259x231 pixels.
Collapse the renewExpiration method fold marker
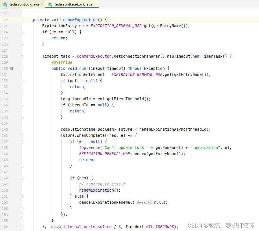22,20
